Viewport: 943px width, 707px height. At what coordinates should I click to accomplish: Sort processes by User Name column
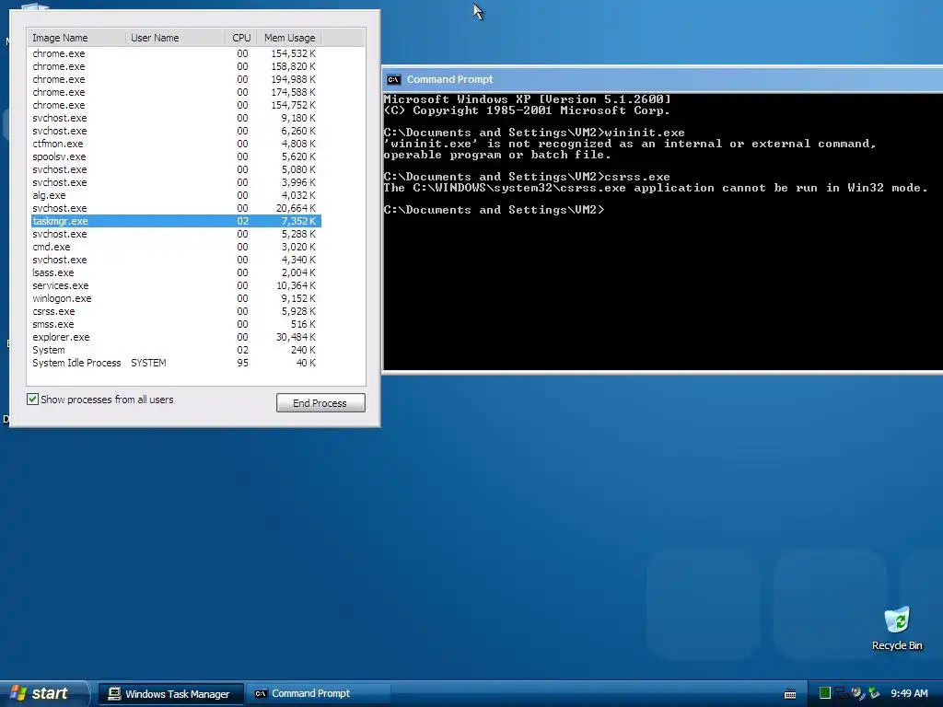pyautogui.click(x=175, y=38)
